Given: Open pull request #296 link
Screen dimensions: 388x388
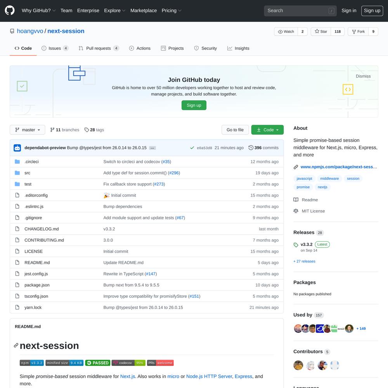Looking at the screenshot, I should [174, 173].
